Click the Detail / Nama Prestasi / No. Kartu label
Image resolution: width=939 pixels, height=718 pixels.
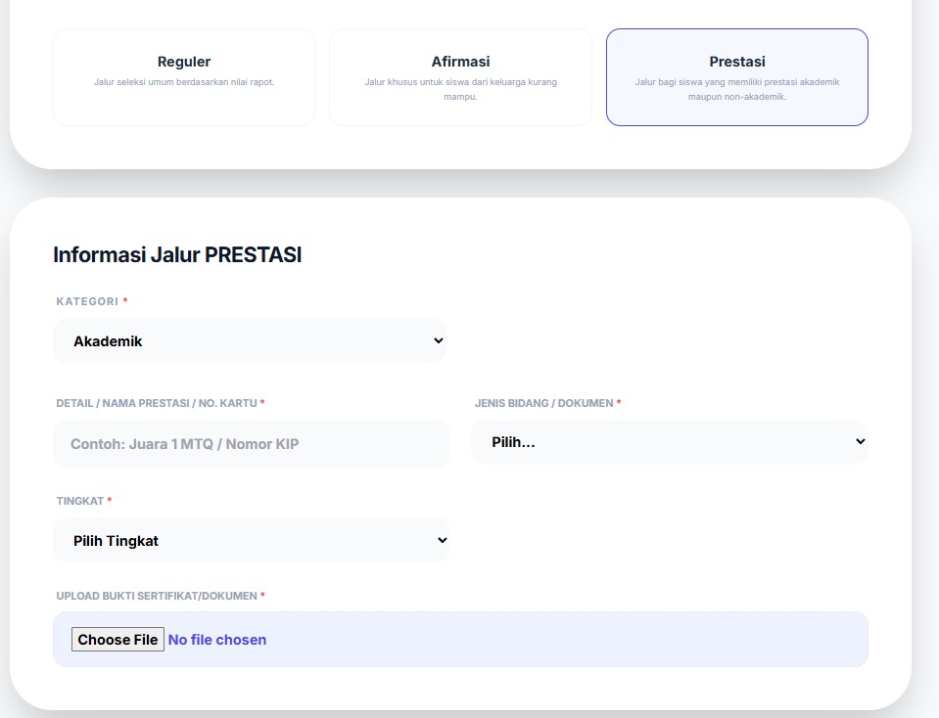tap(157, 403)
